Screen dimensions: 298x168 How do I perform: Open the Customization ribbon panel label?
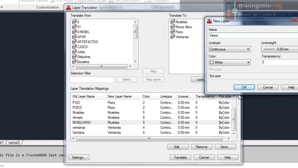[47, 7]
